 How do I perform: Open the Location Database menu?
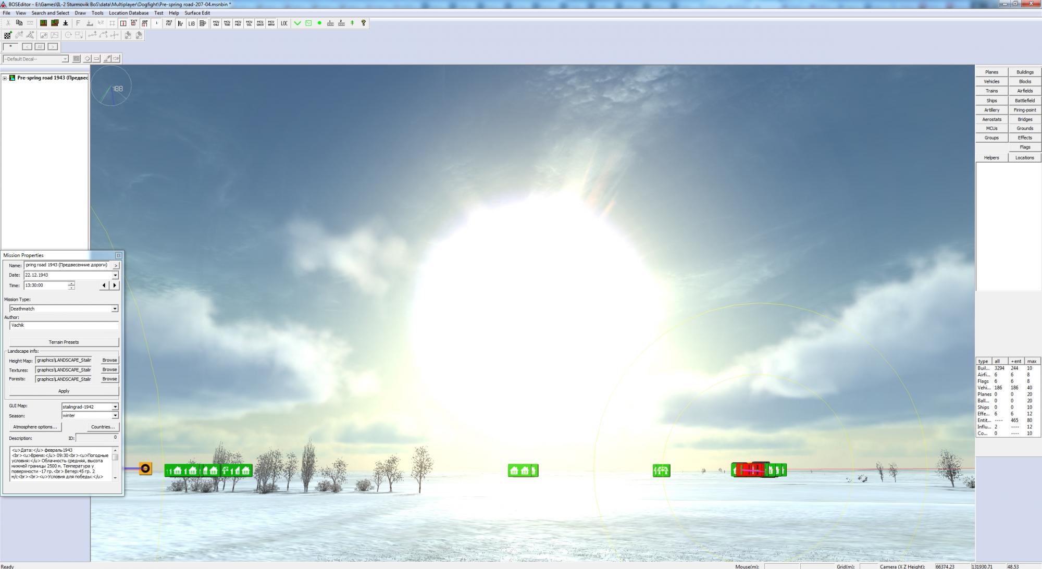coord(129,13)
